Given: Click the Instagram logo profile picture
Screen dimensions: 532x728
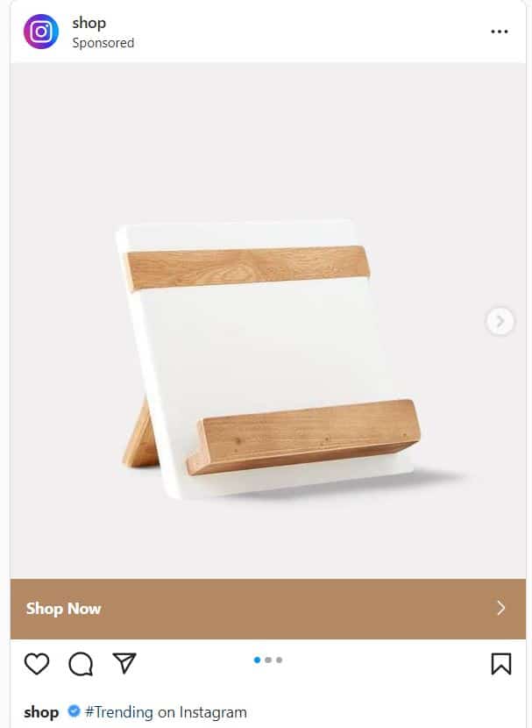Looking at the screenshot, I should (x=41, y=32).
